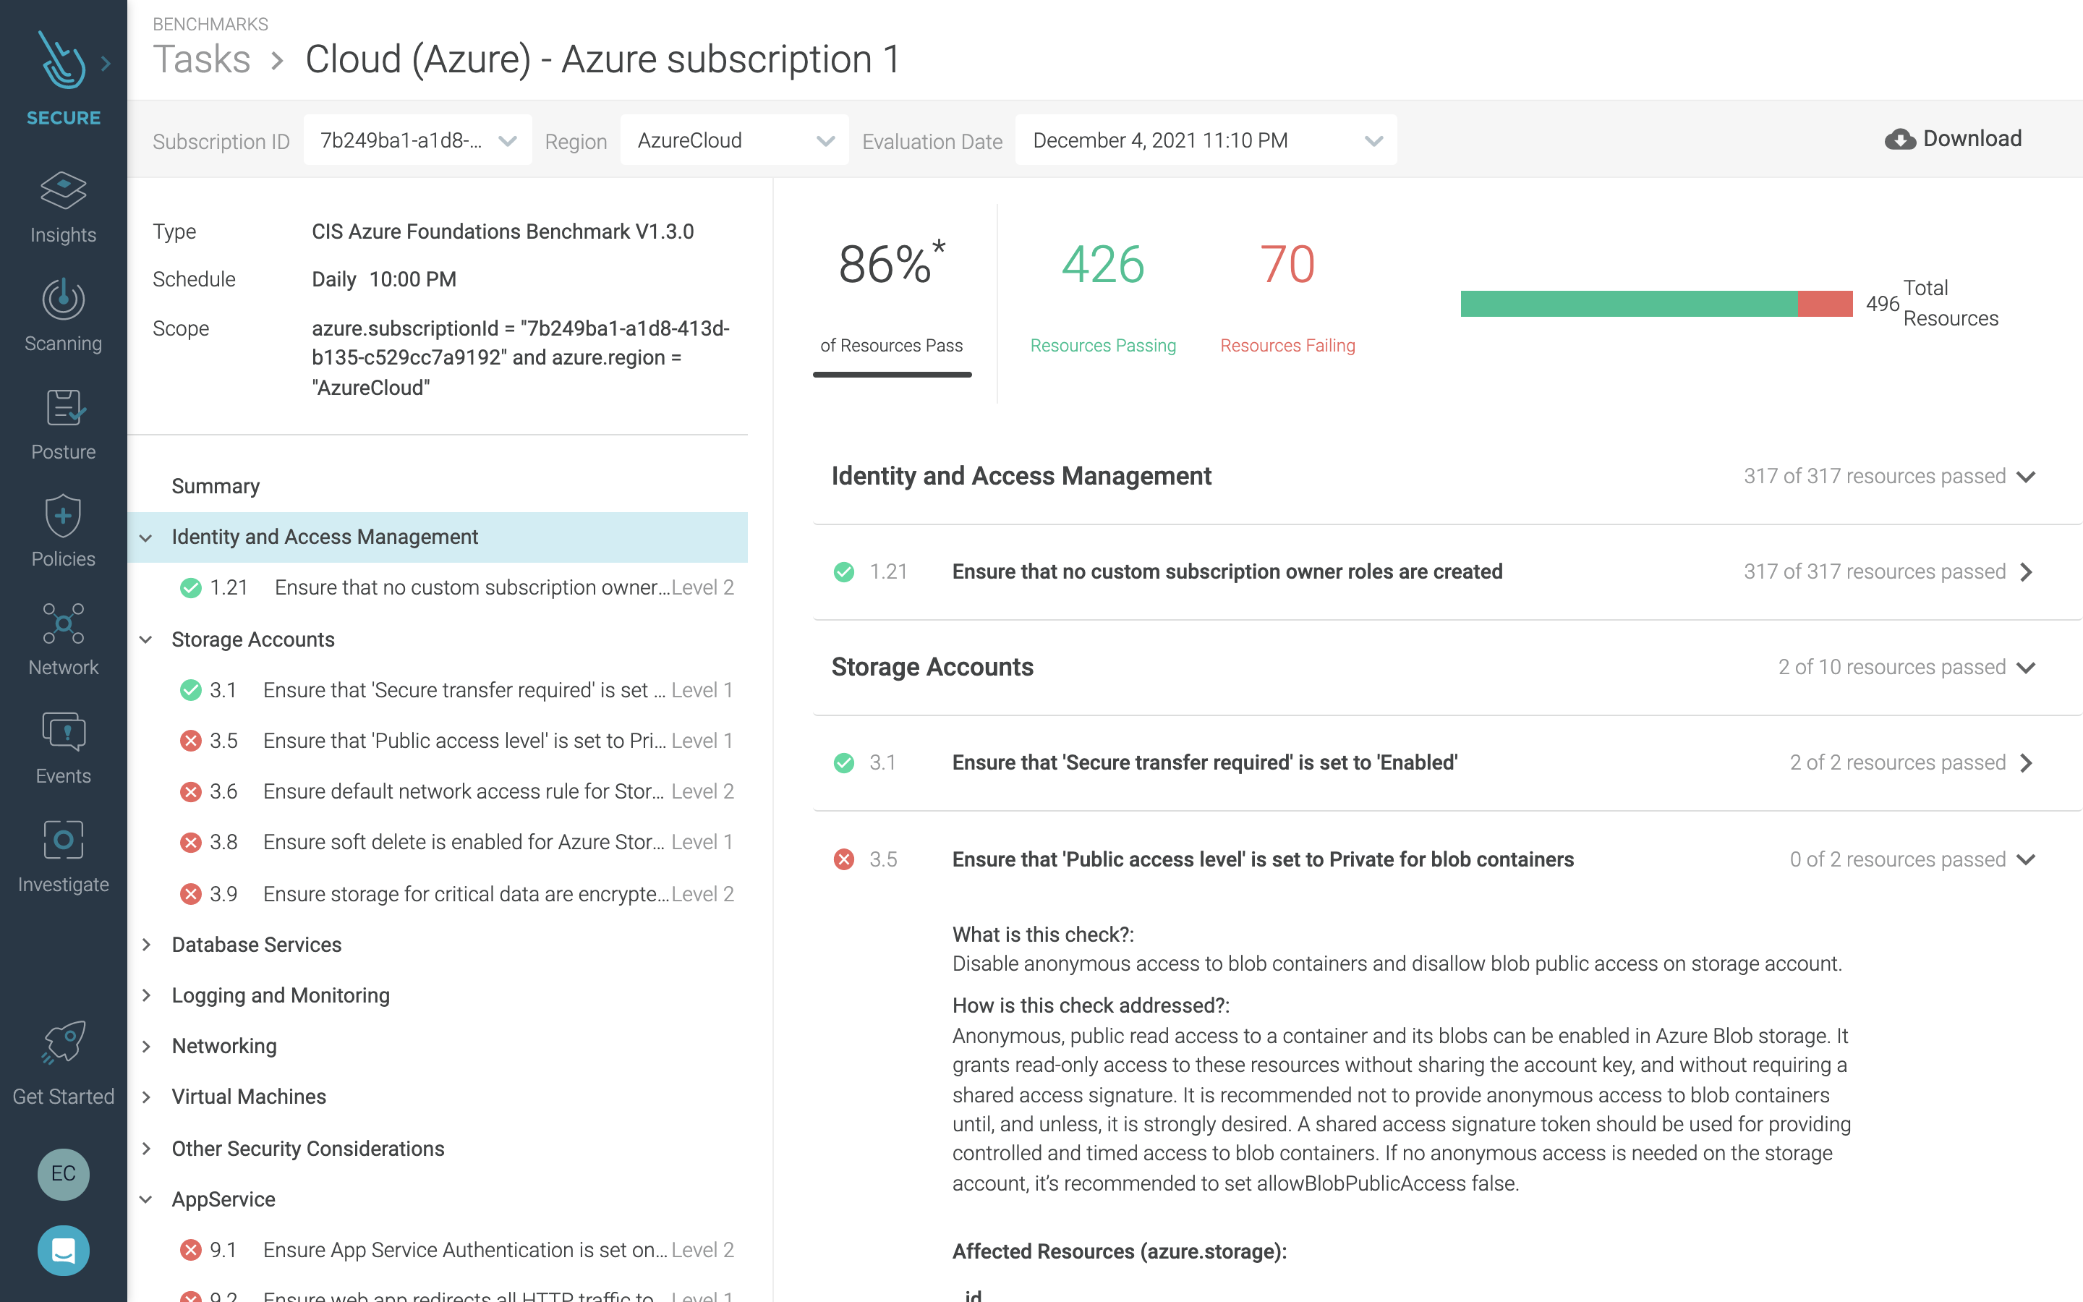The image size is (2083, 1302).
Task: Open the EC user profile avatar
Action: (x=63, y=1175)
